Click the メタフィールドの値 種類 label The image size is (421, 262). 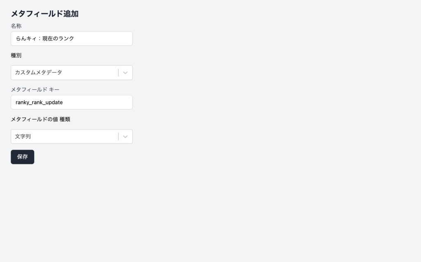(43, 119)
